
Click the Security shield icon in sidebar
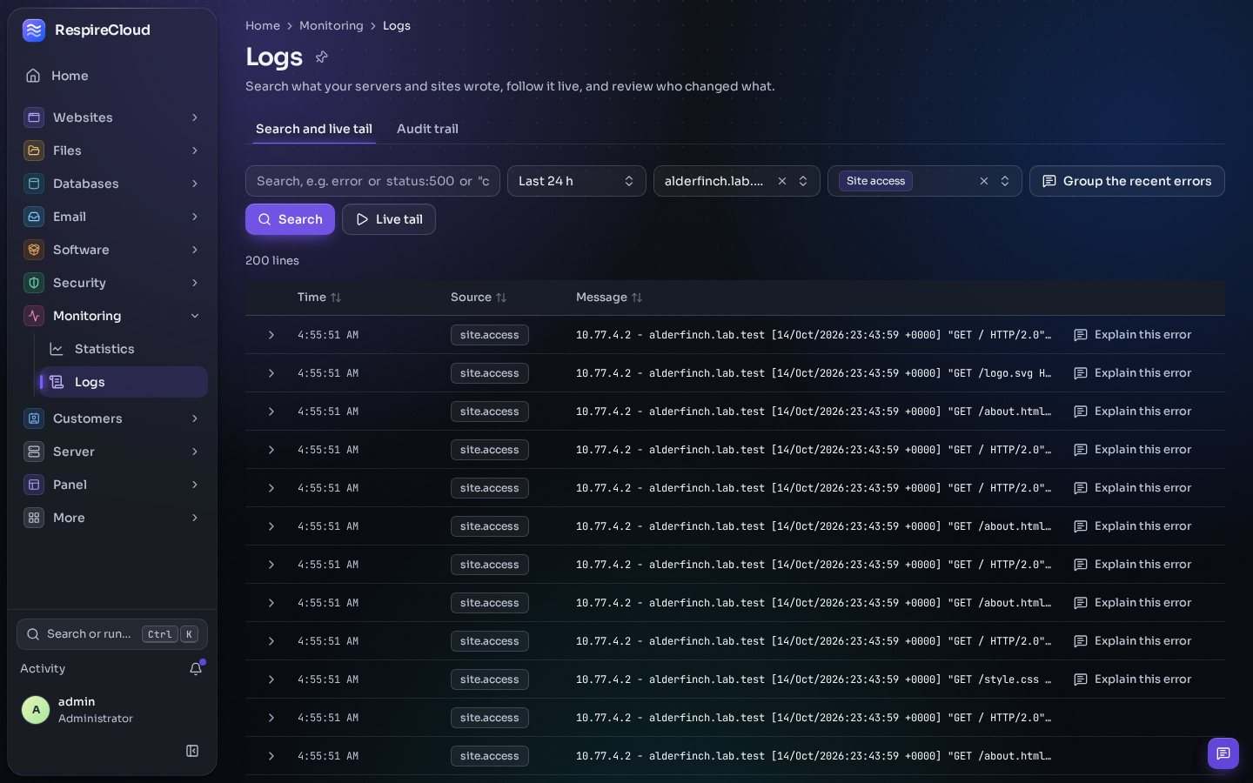tap(34, 283)
